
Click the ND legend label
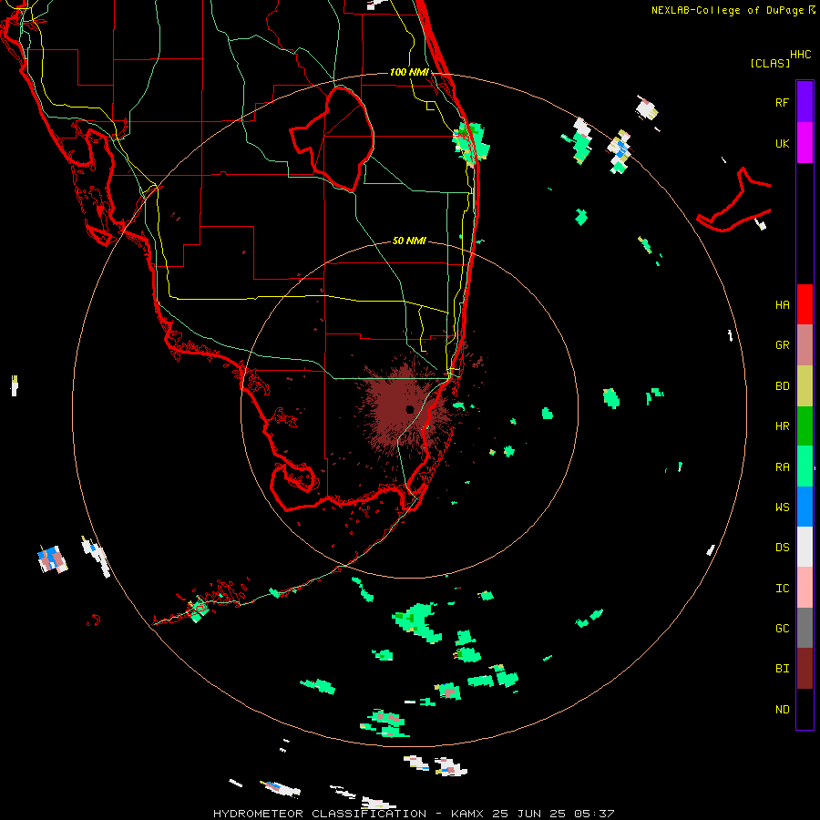782,710
